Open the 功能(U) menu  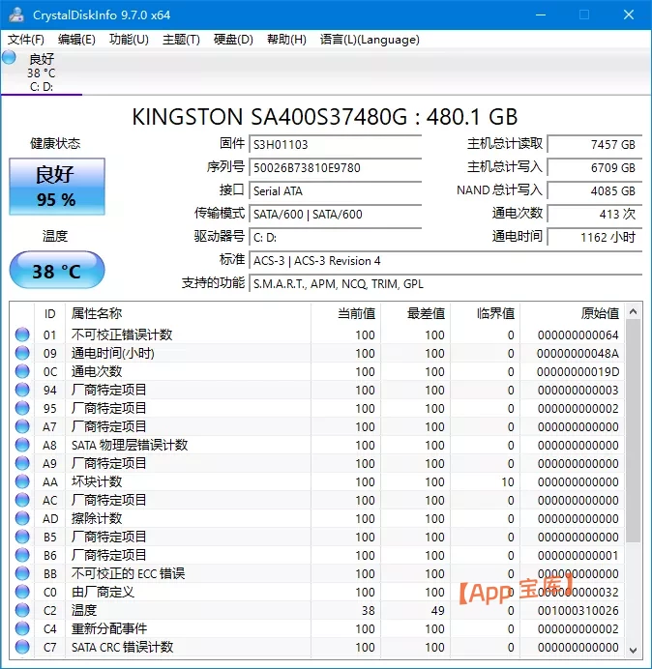click(x=129, y=40)
